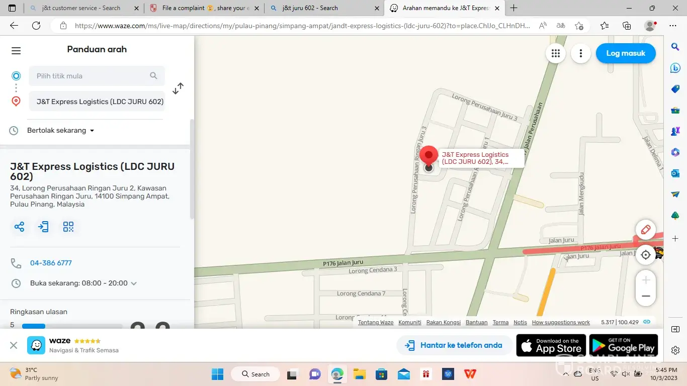
Task: Zoom out on the map
Action: click(x=646, y=297)
